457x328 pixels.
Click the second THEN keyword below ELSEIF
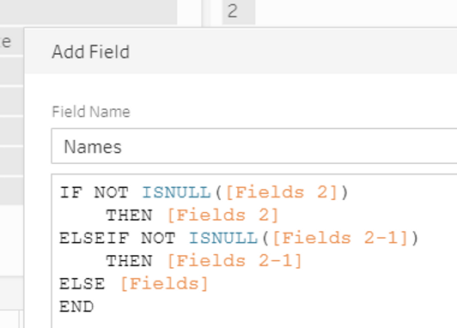click(129, 261)
